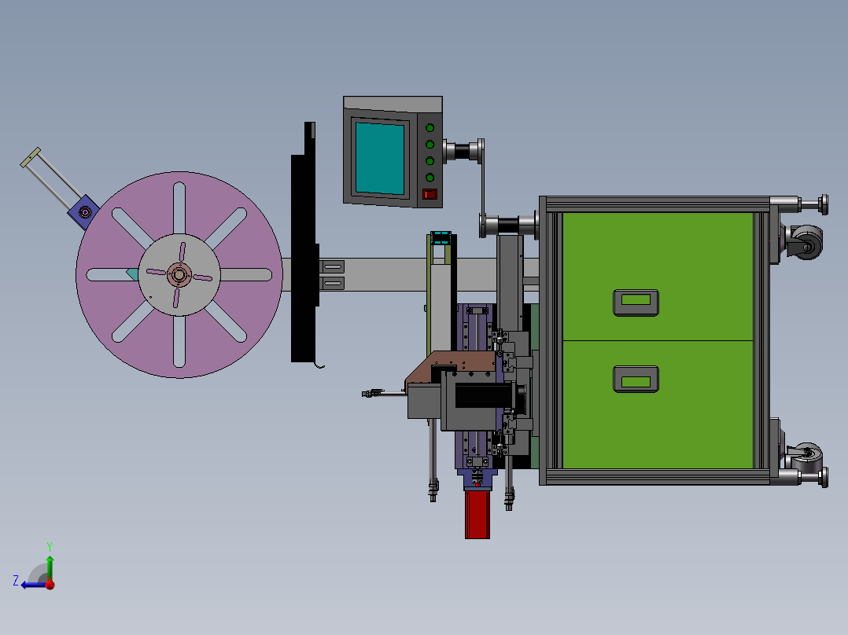This screenshot has height=635, width=848.
Task: Click the central hub of the reel
Action: pyautogui.click(x=179, y=275)
